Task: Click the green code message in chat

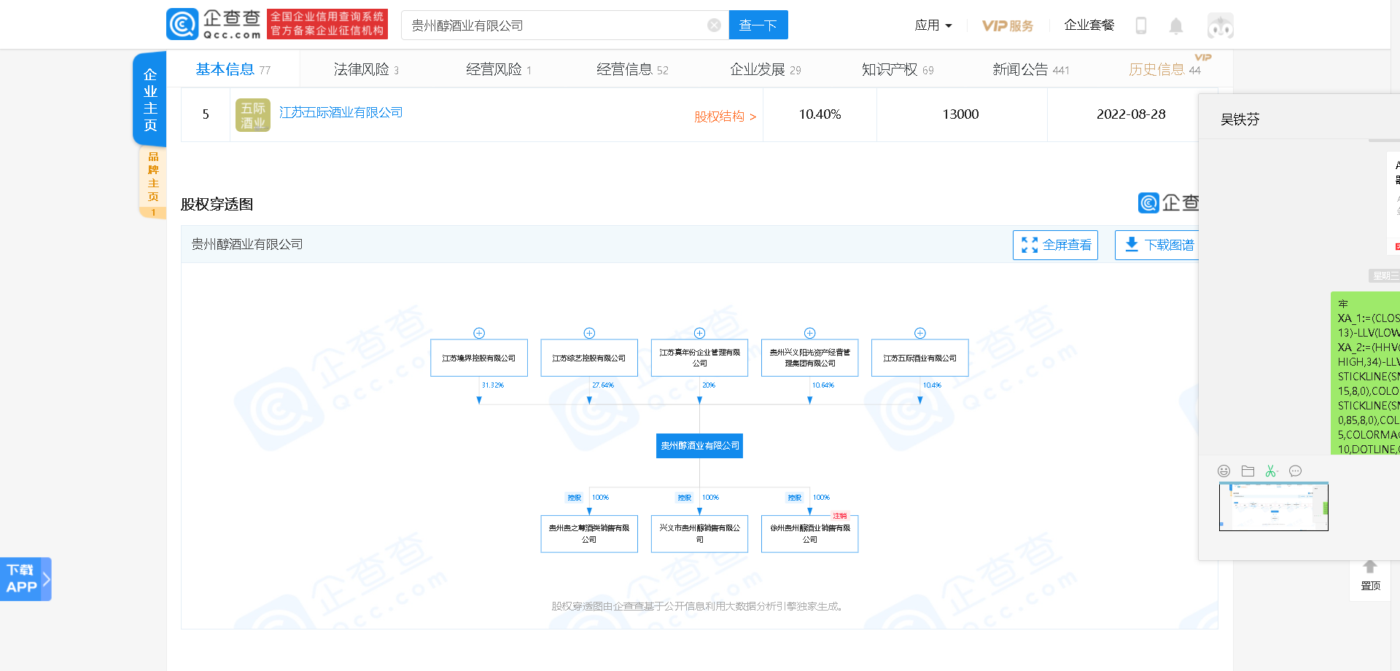Action: 1365,373
